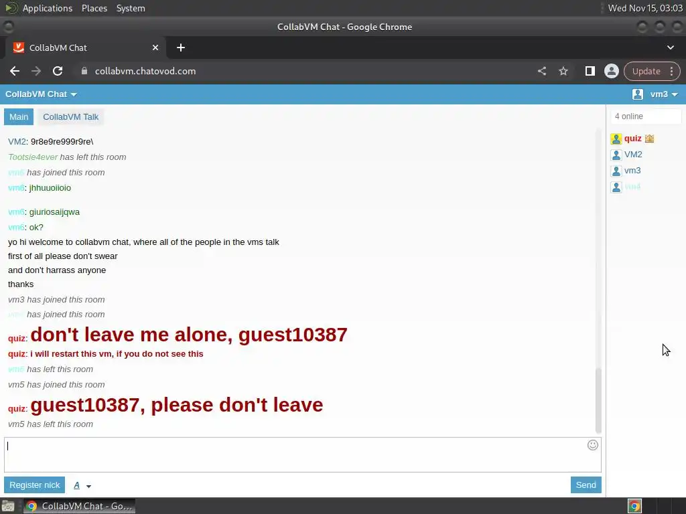Click VM2 sender name in first message
This screenshot has width=686, height=514.
[x=17, y=142]
